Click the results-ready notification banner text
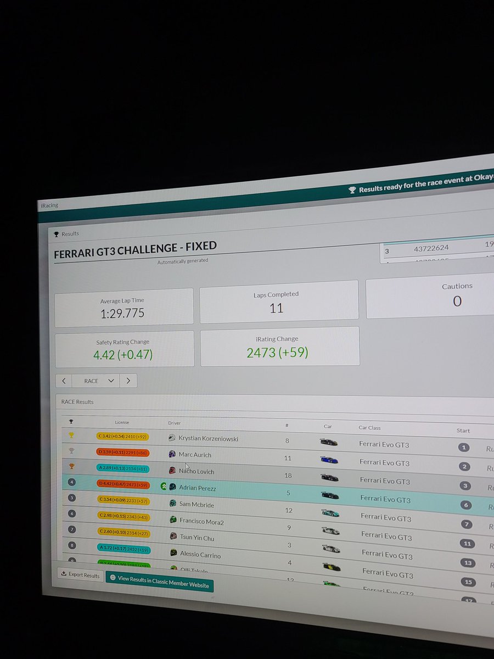Image resolution: width=494 pixels, height=659 pixels. point(426,183)
